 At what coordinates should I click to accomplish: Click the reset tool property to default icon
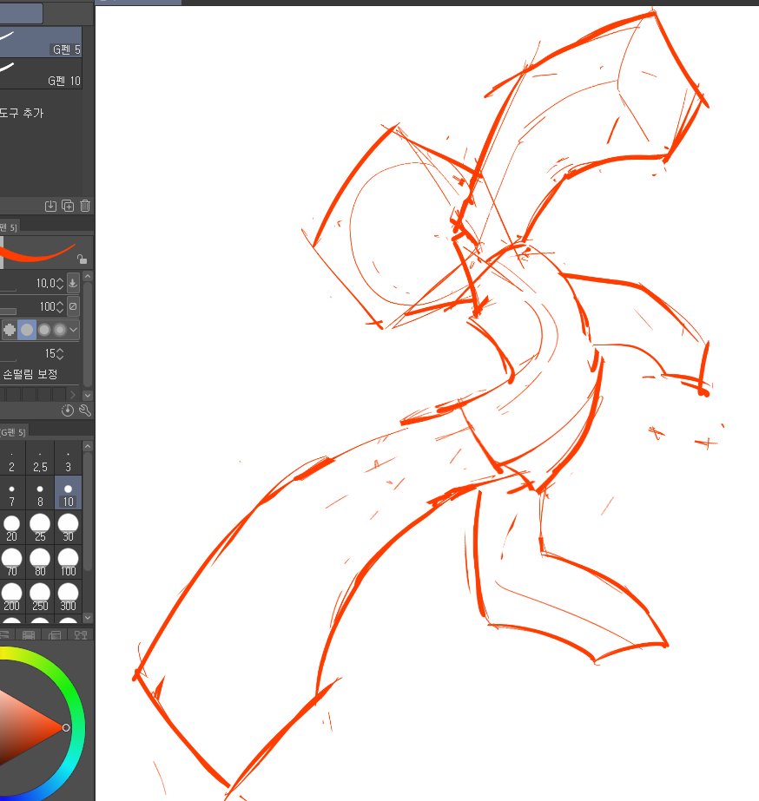(x=68, y=410)
